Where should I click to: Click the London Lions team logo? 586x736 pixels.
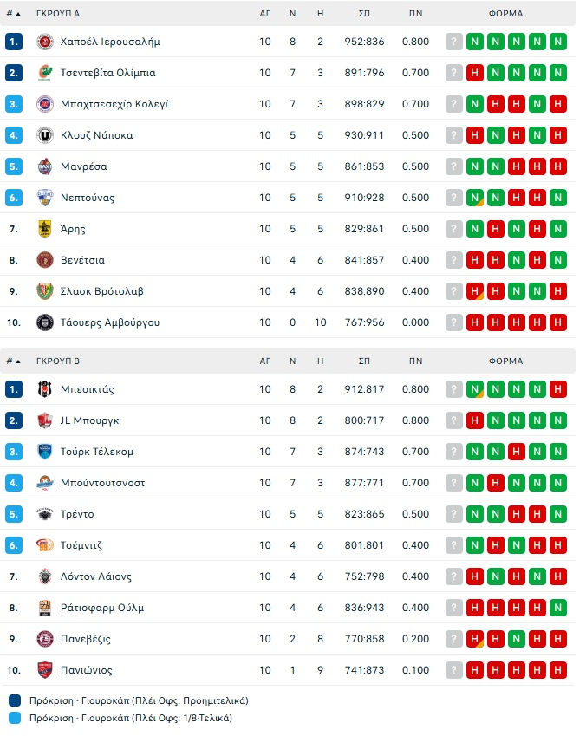tap(45, 576)
